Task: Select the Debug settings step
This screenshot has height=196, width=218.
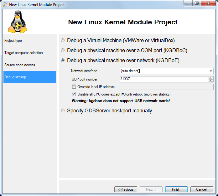Action: 30,77
